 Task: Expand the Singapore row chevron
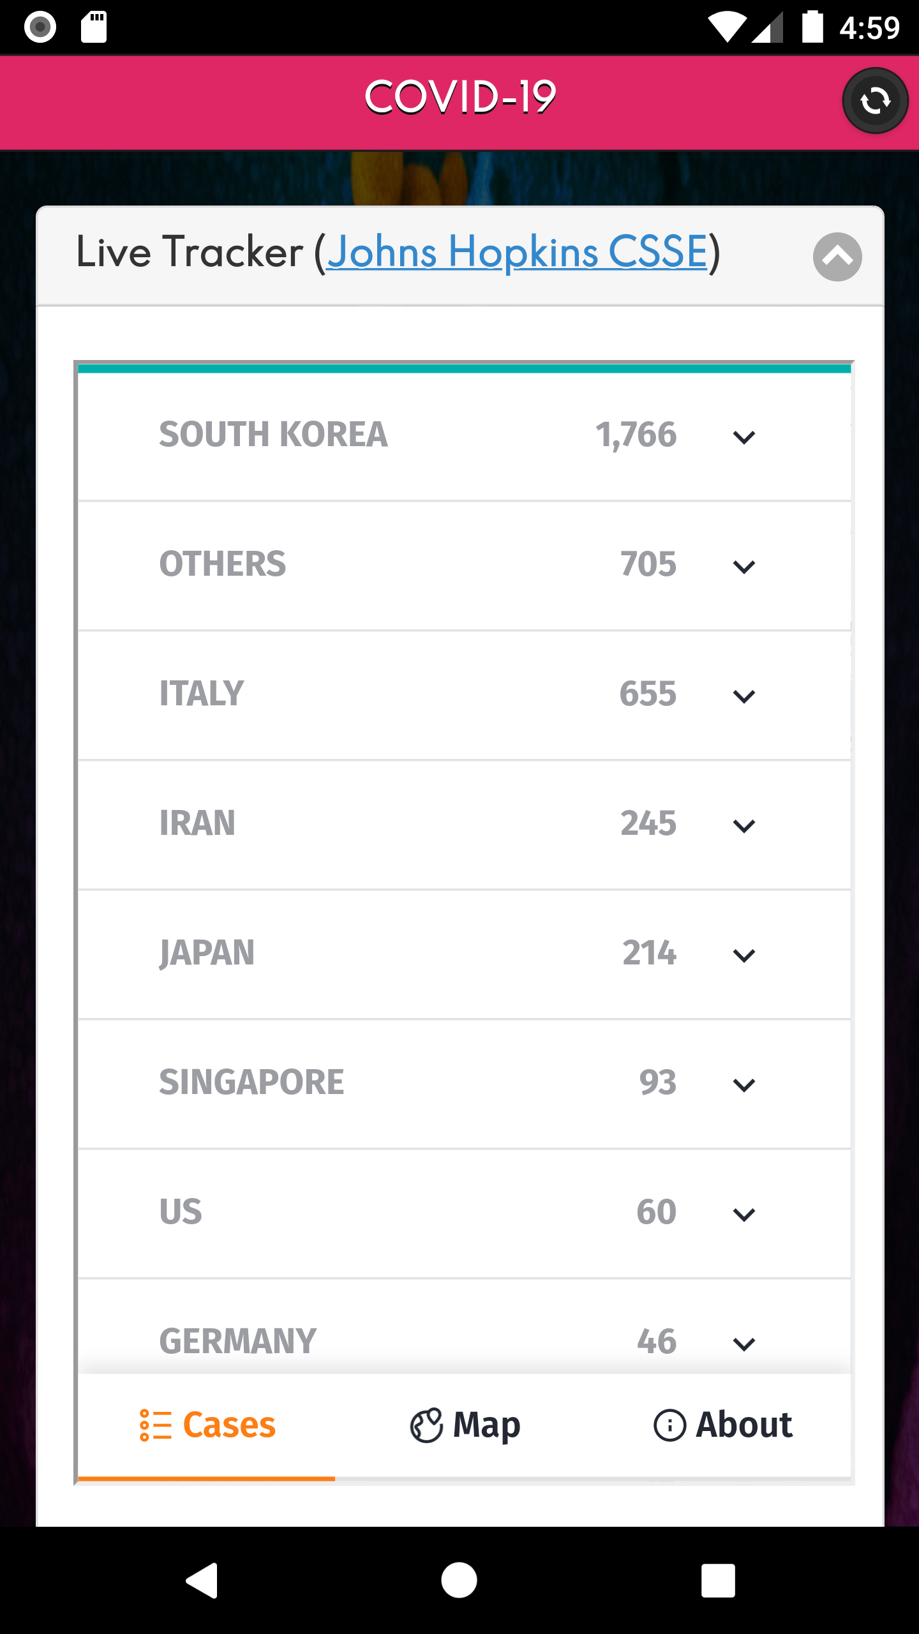click(744, 1085)
